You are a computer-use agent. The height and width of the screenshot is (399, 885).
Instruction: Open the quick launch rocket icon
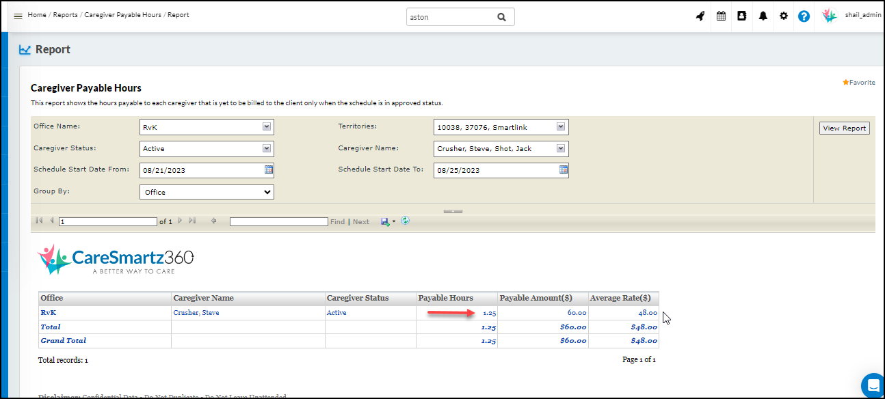(700, 16)
